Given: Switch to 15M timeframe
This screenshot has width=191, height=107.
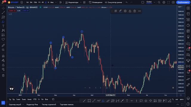Looking at the screenshot, I should (x=35, y=2).
